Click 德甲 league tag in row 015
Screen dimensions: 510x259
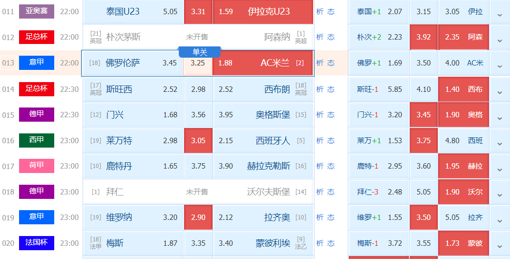tap(37, 114)
